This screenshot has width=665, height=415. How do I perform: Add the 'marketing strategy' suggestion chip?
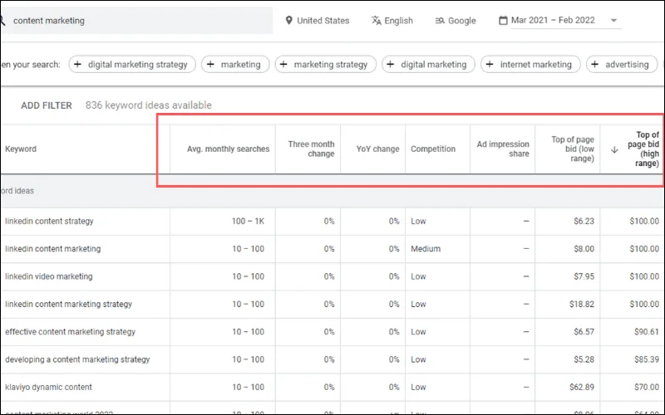326,65
